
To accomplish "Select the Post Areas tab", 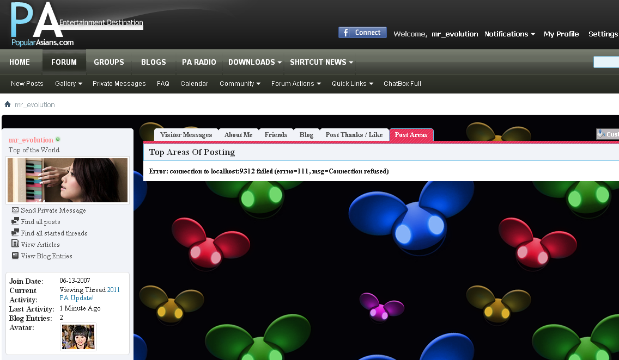I will click(411, 135).
